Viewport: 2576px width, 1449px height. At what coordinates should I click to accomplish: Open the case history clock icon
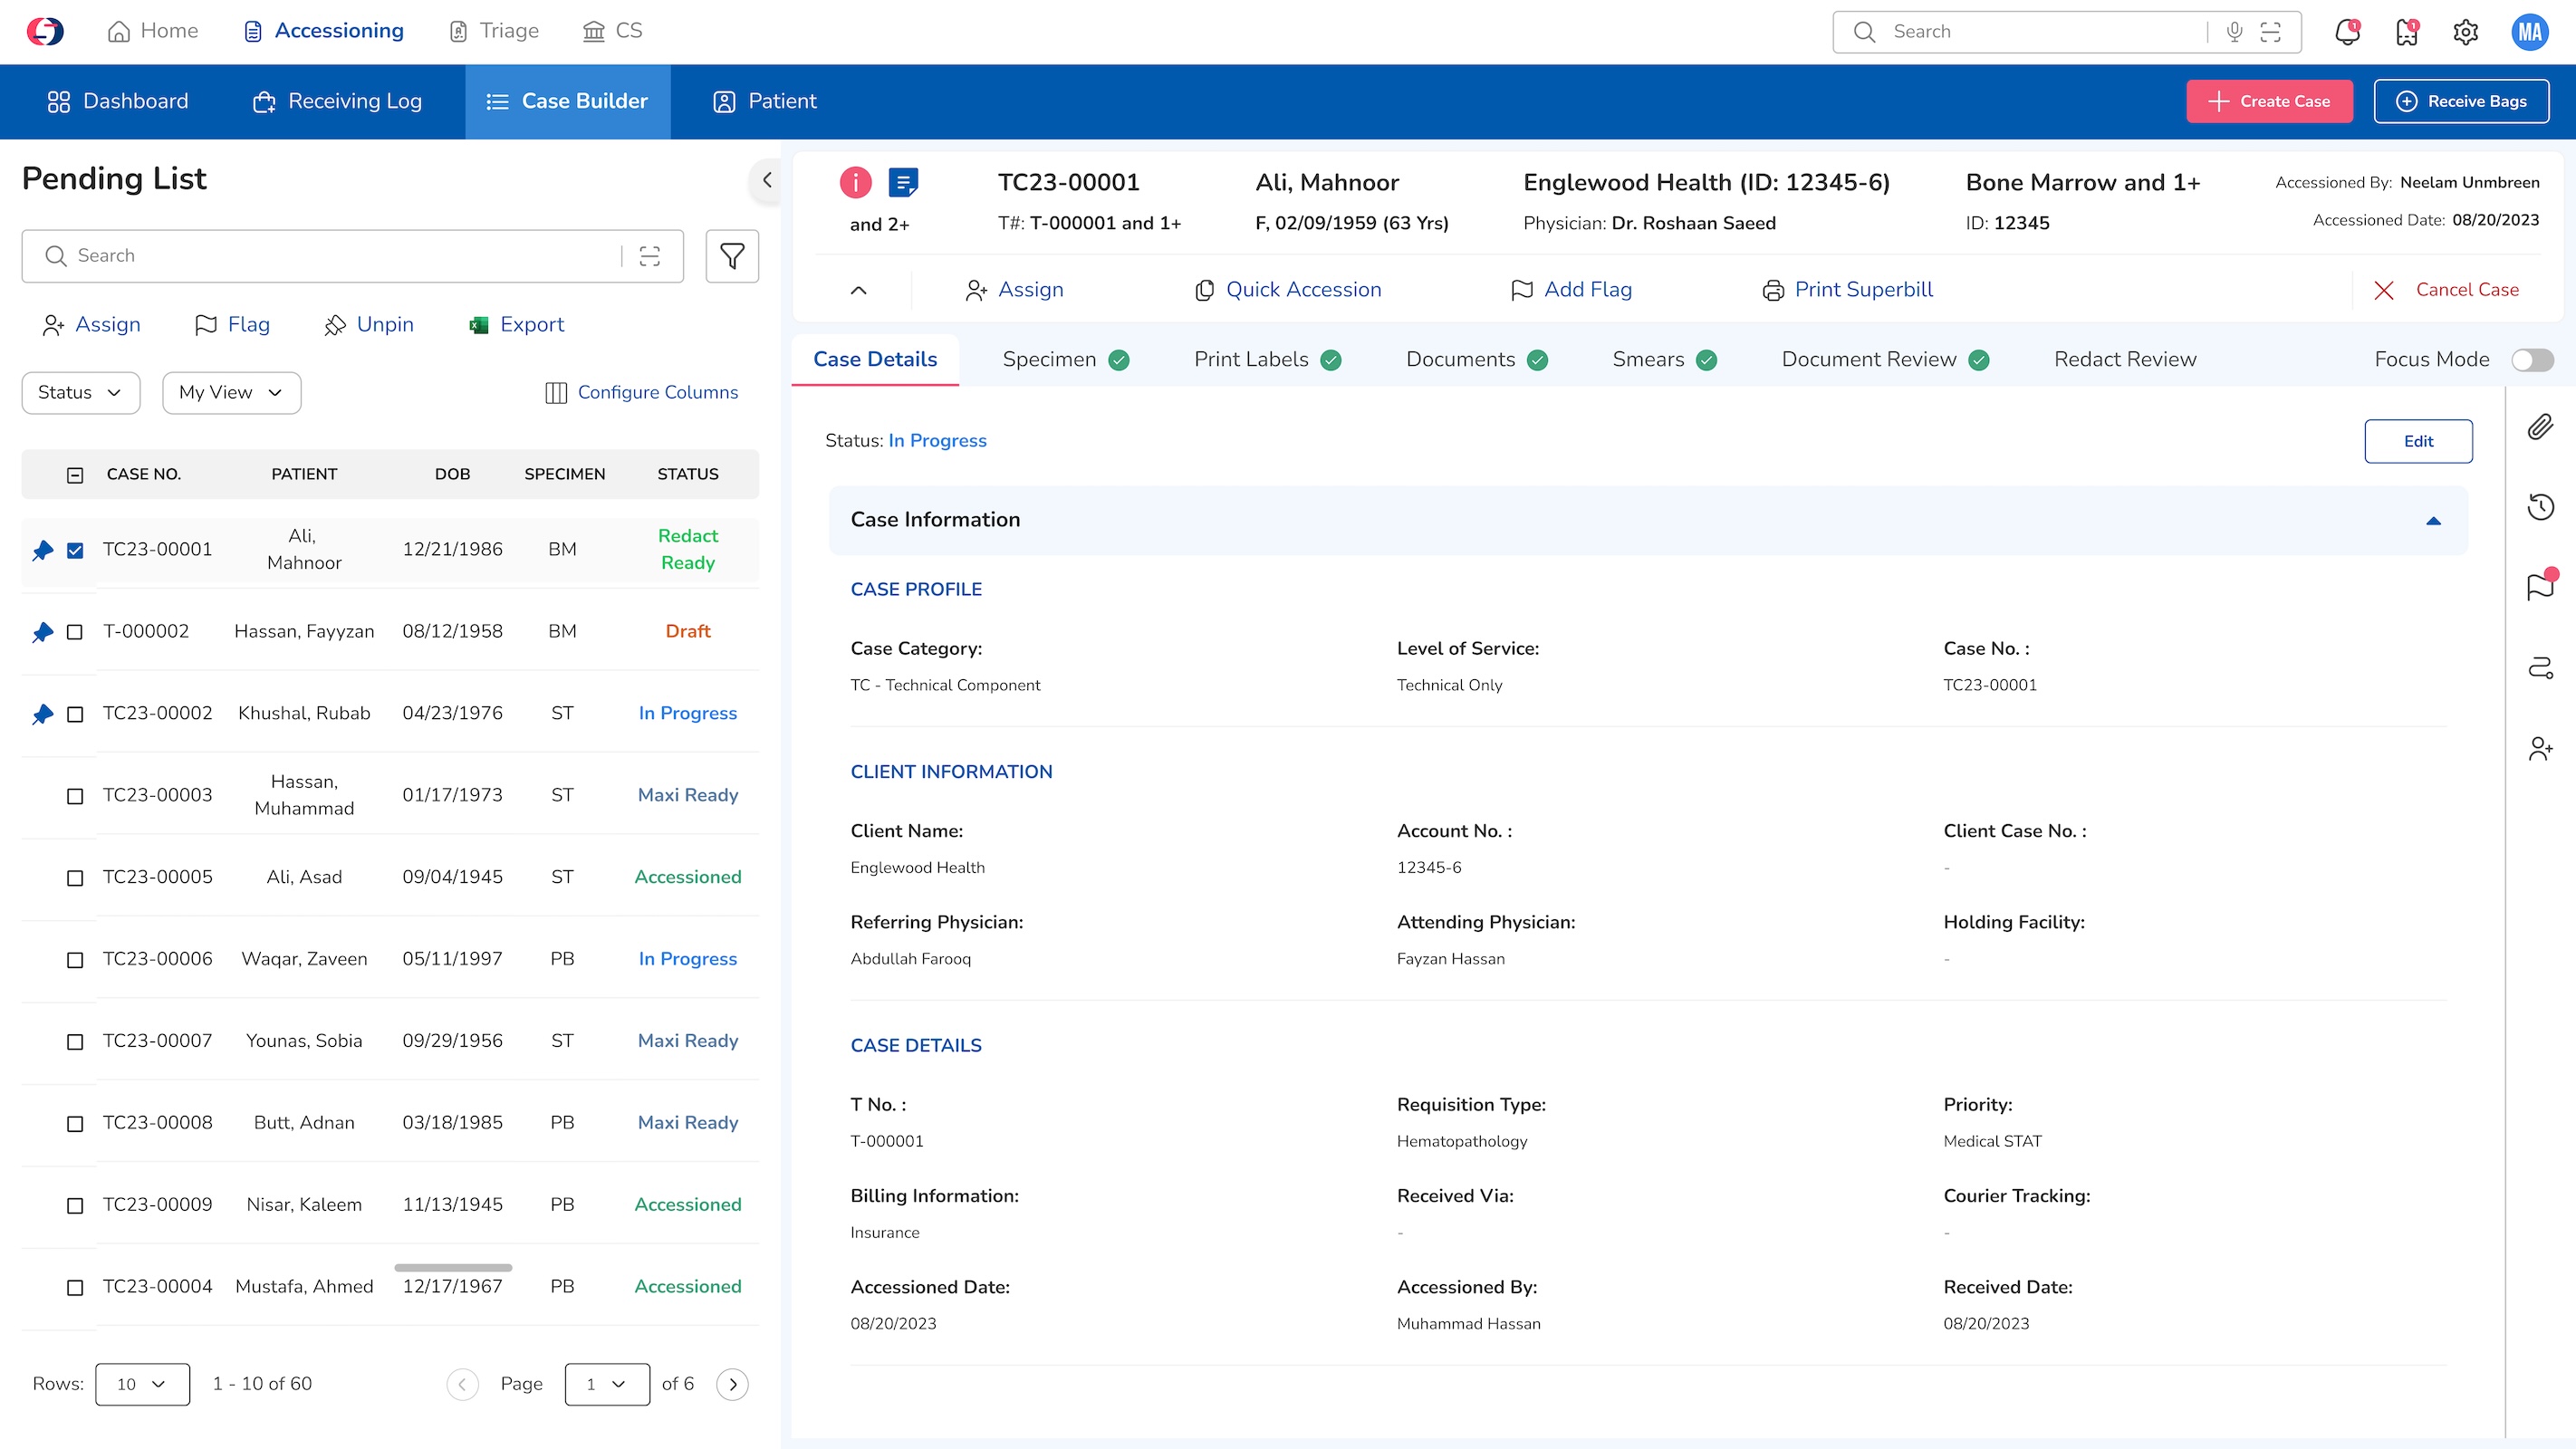click(2540, 507)
